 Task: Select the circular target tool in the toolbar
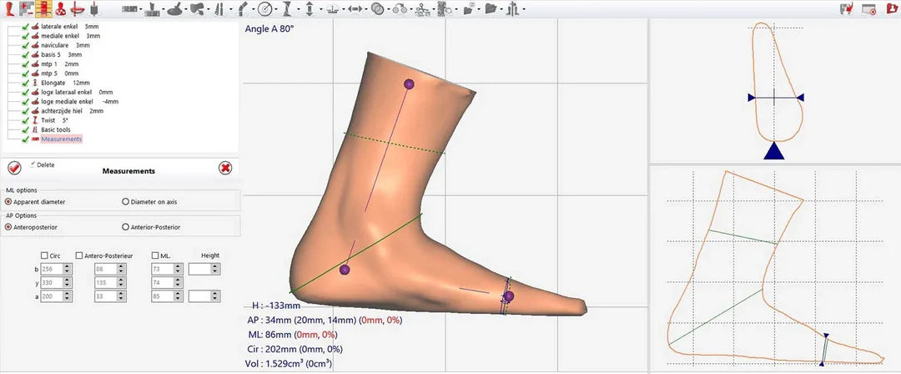(264, 9)
